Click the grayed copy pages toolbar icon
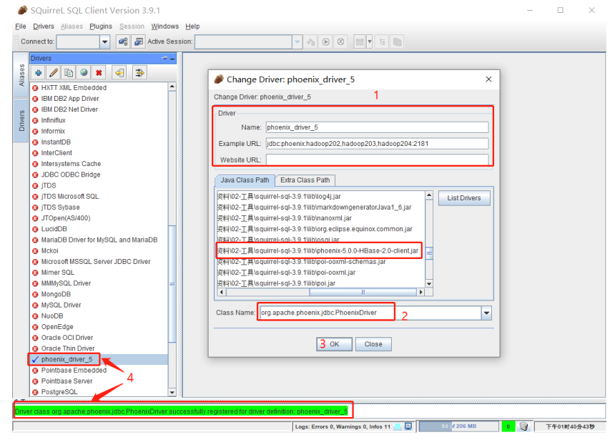 tap(398, 41)
